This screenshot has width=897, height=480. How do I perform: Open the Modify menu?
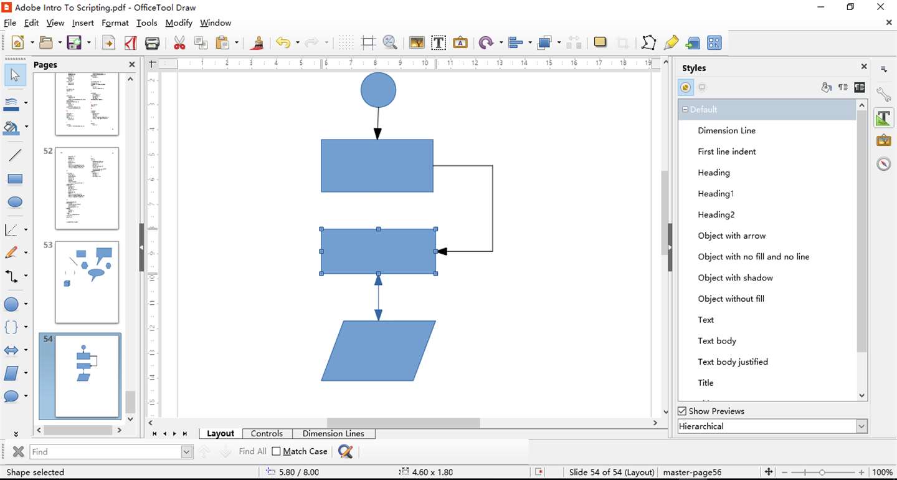(x=179, y=23)
